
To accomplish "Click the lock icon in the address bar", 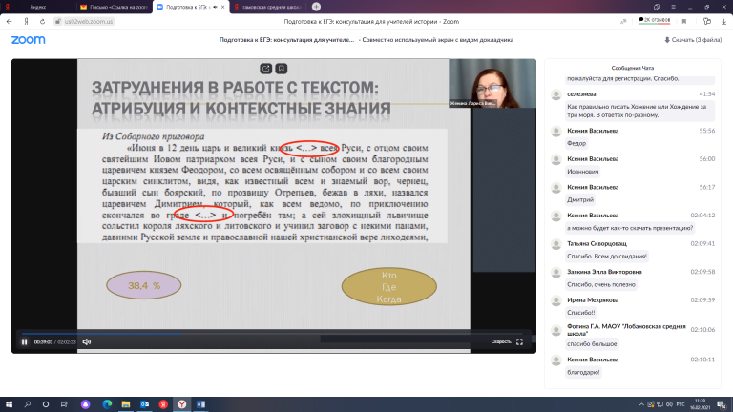I will 58,22.
